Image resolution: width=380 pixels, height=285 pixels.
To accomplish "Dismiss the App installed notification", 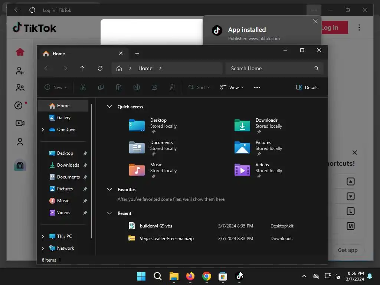I will coord(315,21).
